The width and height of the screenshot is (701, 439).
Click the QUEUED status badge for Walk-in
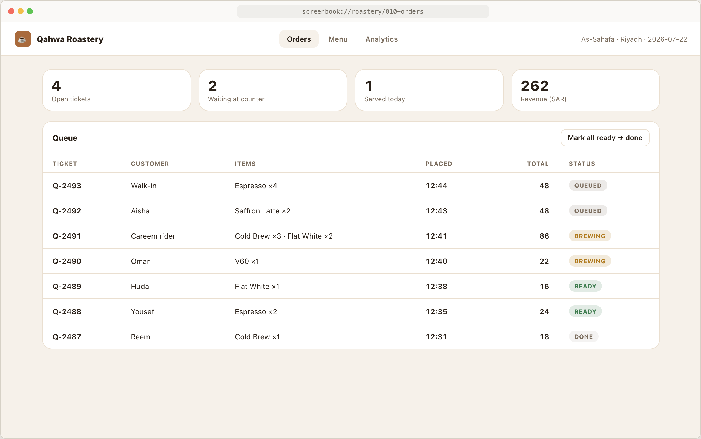[588, 186]
